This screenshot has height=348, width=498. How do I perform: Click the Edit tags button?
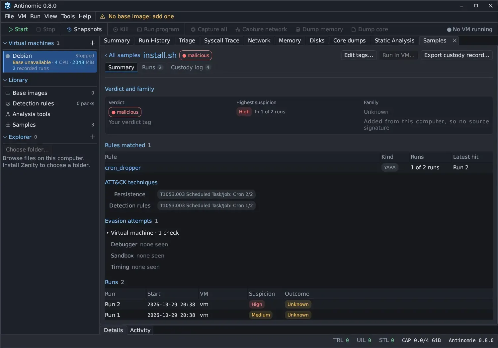359,55
